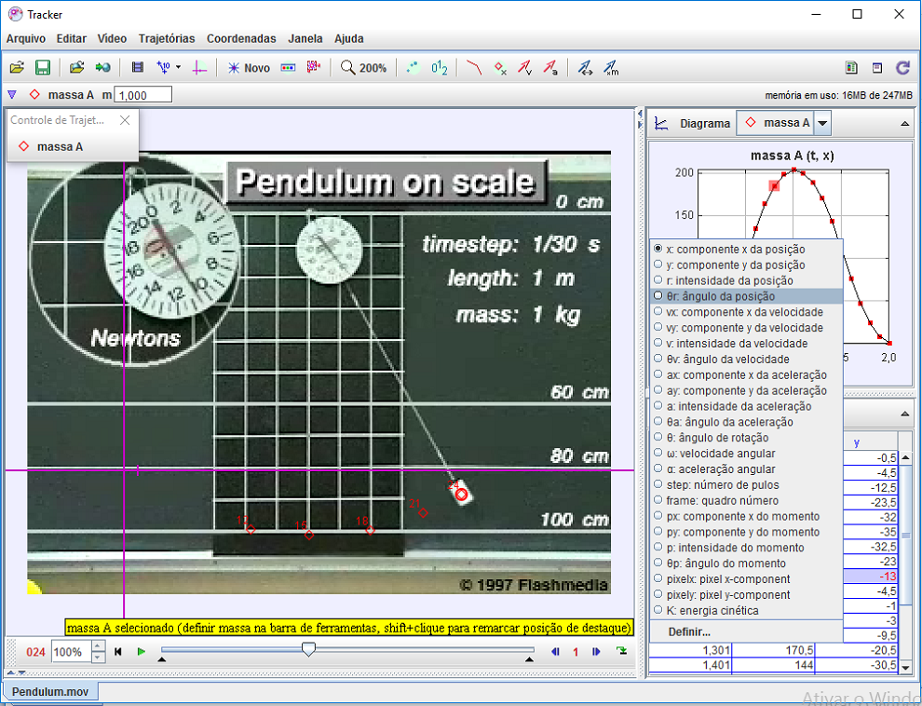
Task: Select massa A in track control
Action: pos(51,146)
